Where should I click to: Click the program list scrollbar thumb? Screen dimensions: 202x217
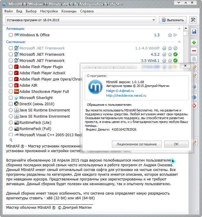(186, 33)
